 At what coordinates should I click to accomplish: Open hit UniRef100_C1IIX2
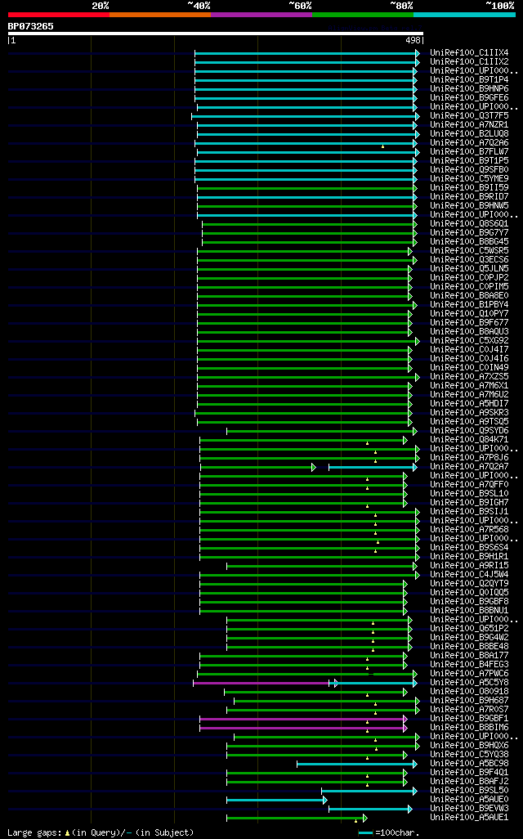coord(470,62)
